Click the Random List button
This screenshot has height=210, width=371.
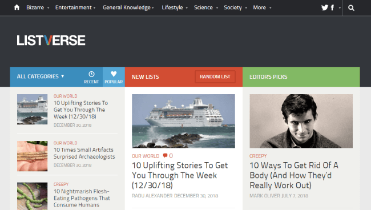click(215, 76)
